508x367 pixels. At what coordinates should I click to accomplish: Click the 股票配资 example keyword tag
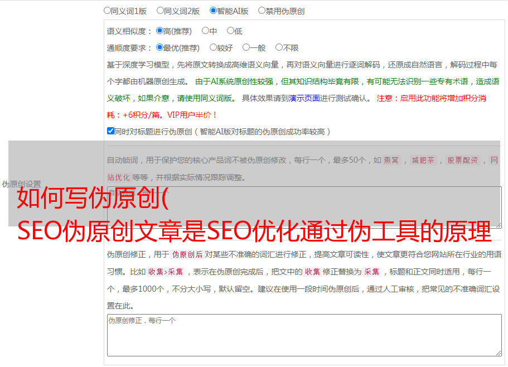coord(462,161)
